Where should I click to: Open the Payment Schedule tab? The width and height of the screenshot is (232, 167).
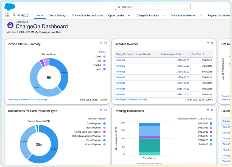(219, 15)
